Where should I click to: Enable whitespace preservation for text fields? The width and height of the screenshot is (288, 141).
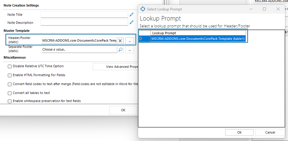tap(10, 101)
